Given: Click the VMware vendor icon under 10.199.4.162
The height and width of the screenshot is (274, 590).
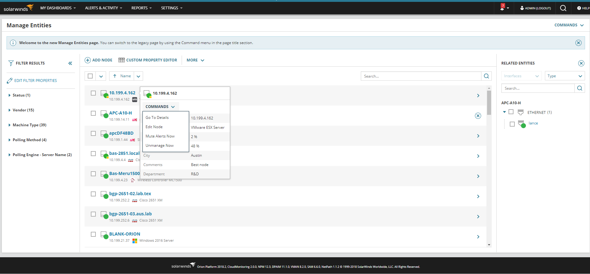Looking at the screenshot, I should 135,100.
